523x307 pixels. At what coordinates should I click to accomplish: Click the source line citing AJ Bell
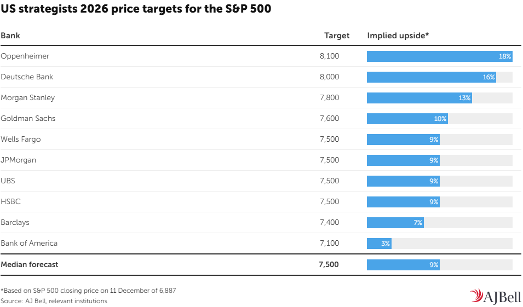coord(54,301)
